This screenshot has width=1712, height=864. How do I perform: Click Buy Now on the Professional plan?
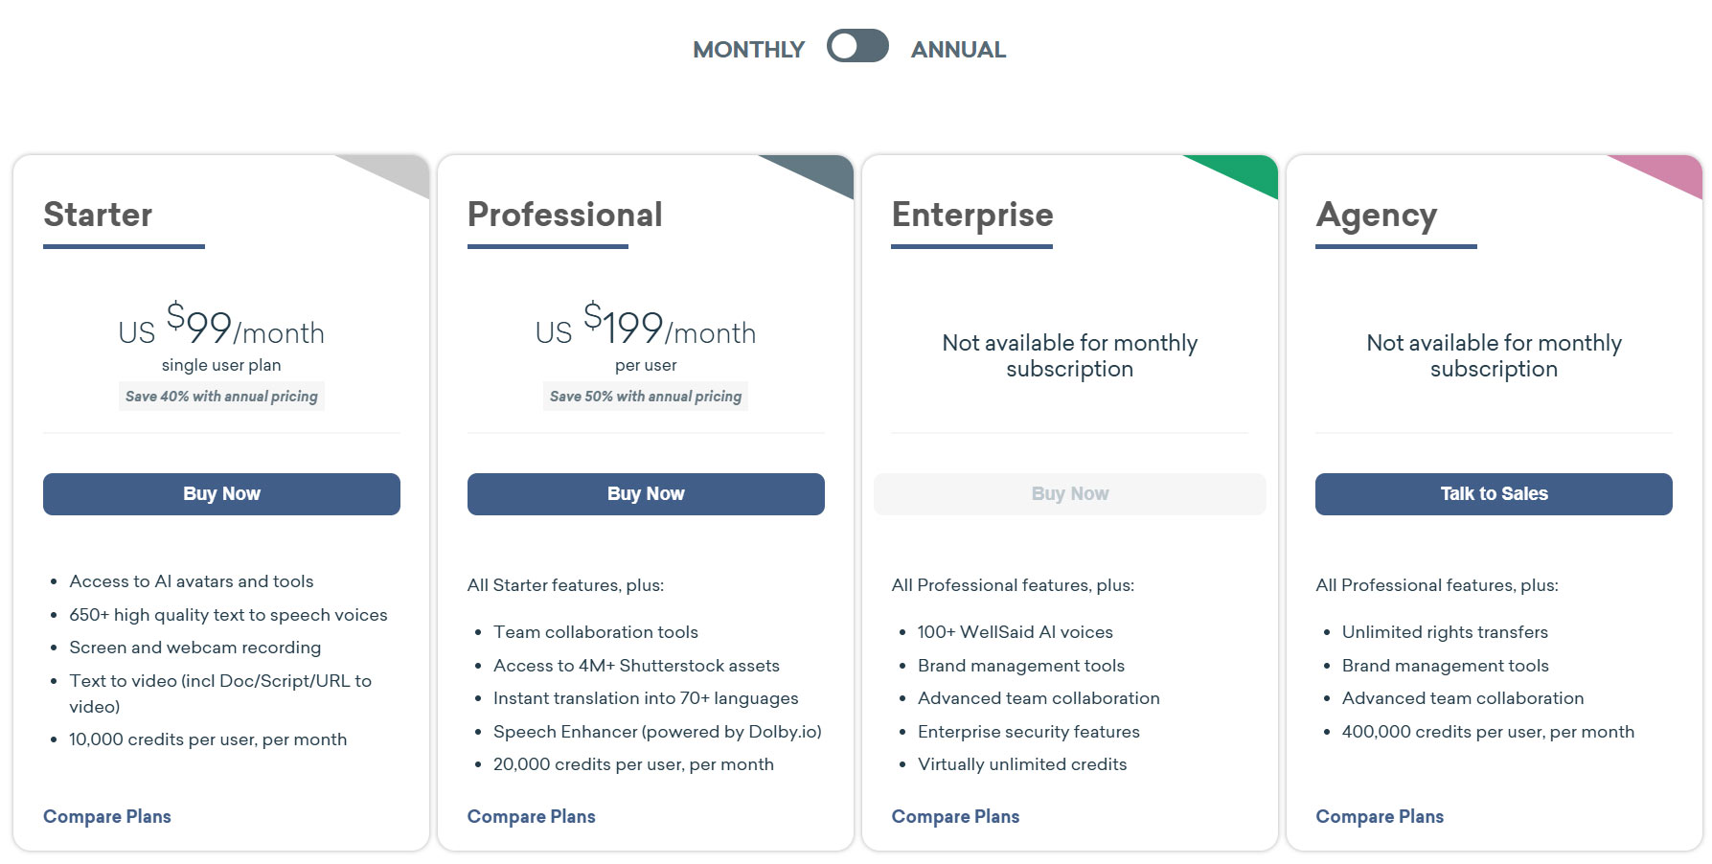[x=645, y=493]
